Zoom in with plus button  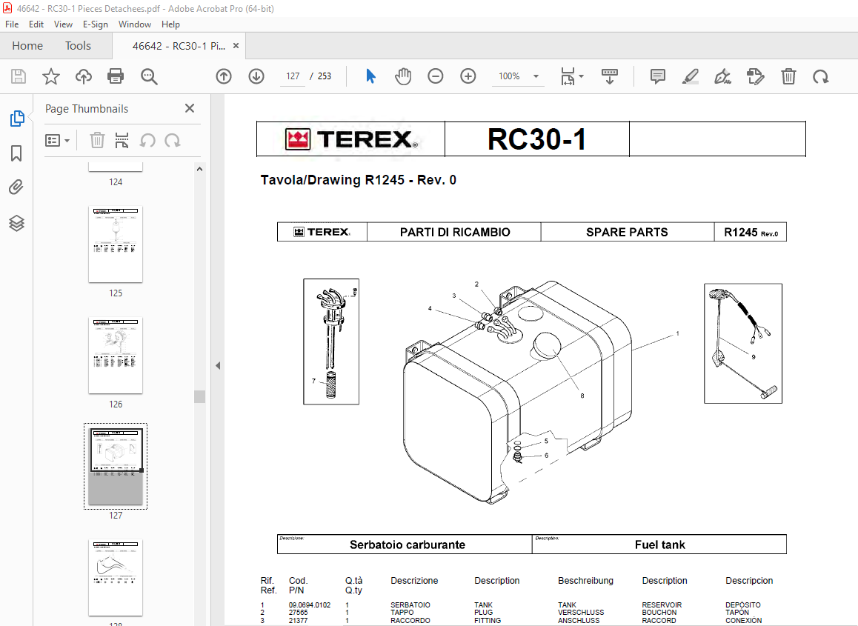coord(468,76)
